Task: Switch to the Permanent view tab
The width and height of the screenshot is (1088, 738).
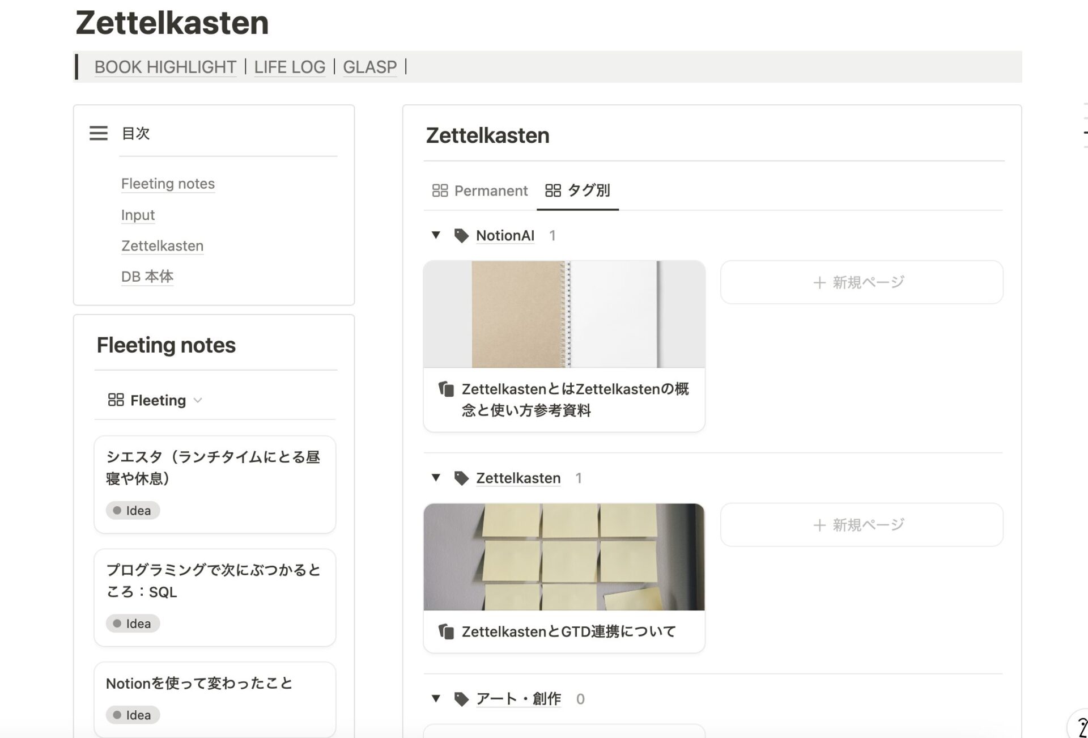Action: click(x=479, y=190)
